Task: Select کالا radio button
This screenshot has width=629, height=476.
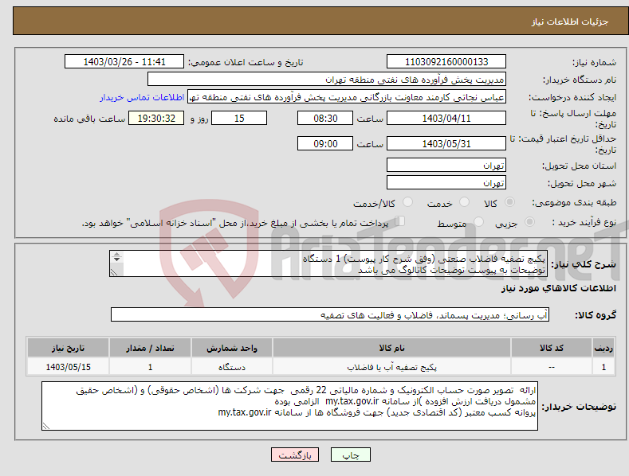Action: coord(509,202)
